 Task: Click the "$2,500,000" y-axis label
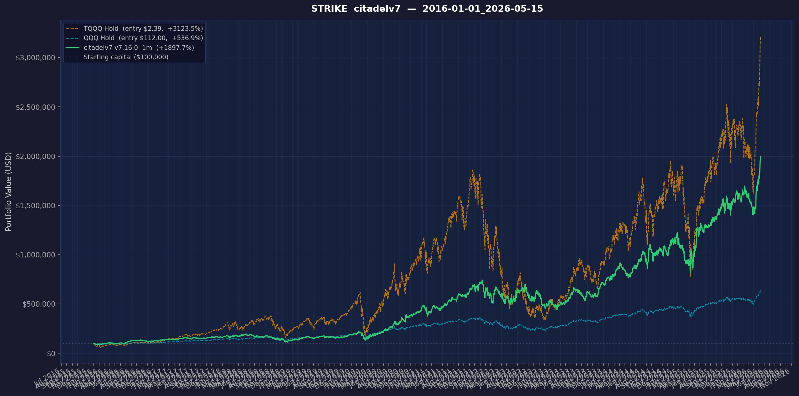[35, 107]
